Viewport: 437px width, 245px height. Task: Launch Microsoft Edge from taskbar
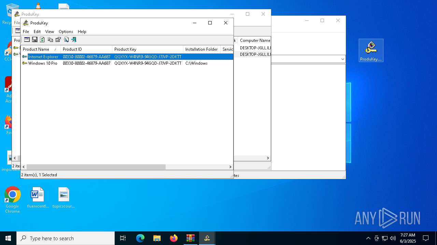140,238
